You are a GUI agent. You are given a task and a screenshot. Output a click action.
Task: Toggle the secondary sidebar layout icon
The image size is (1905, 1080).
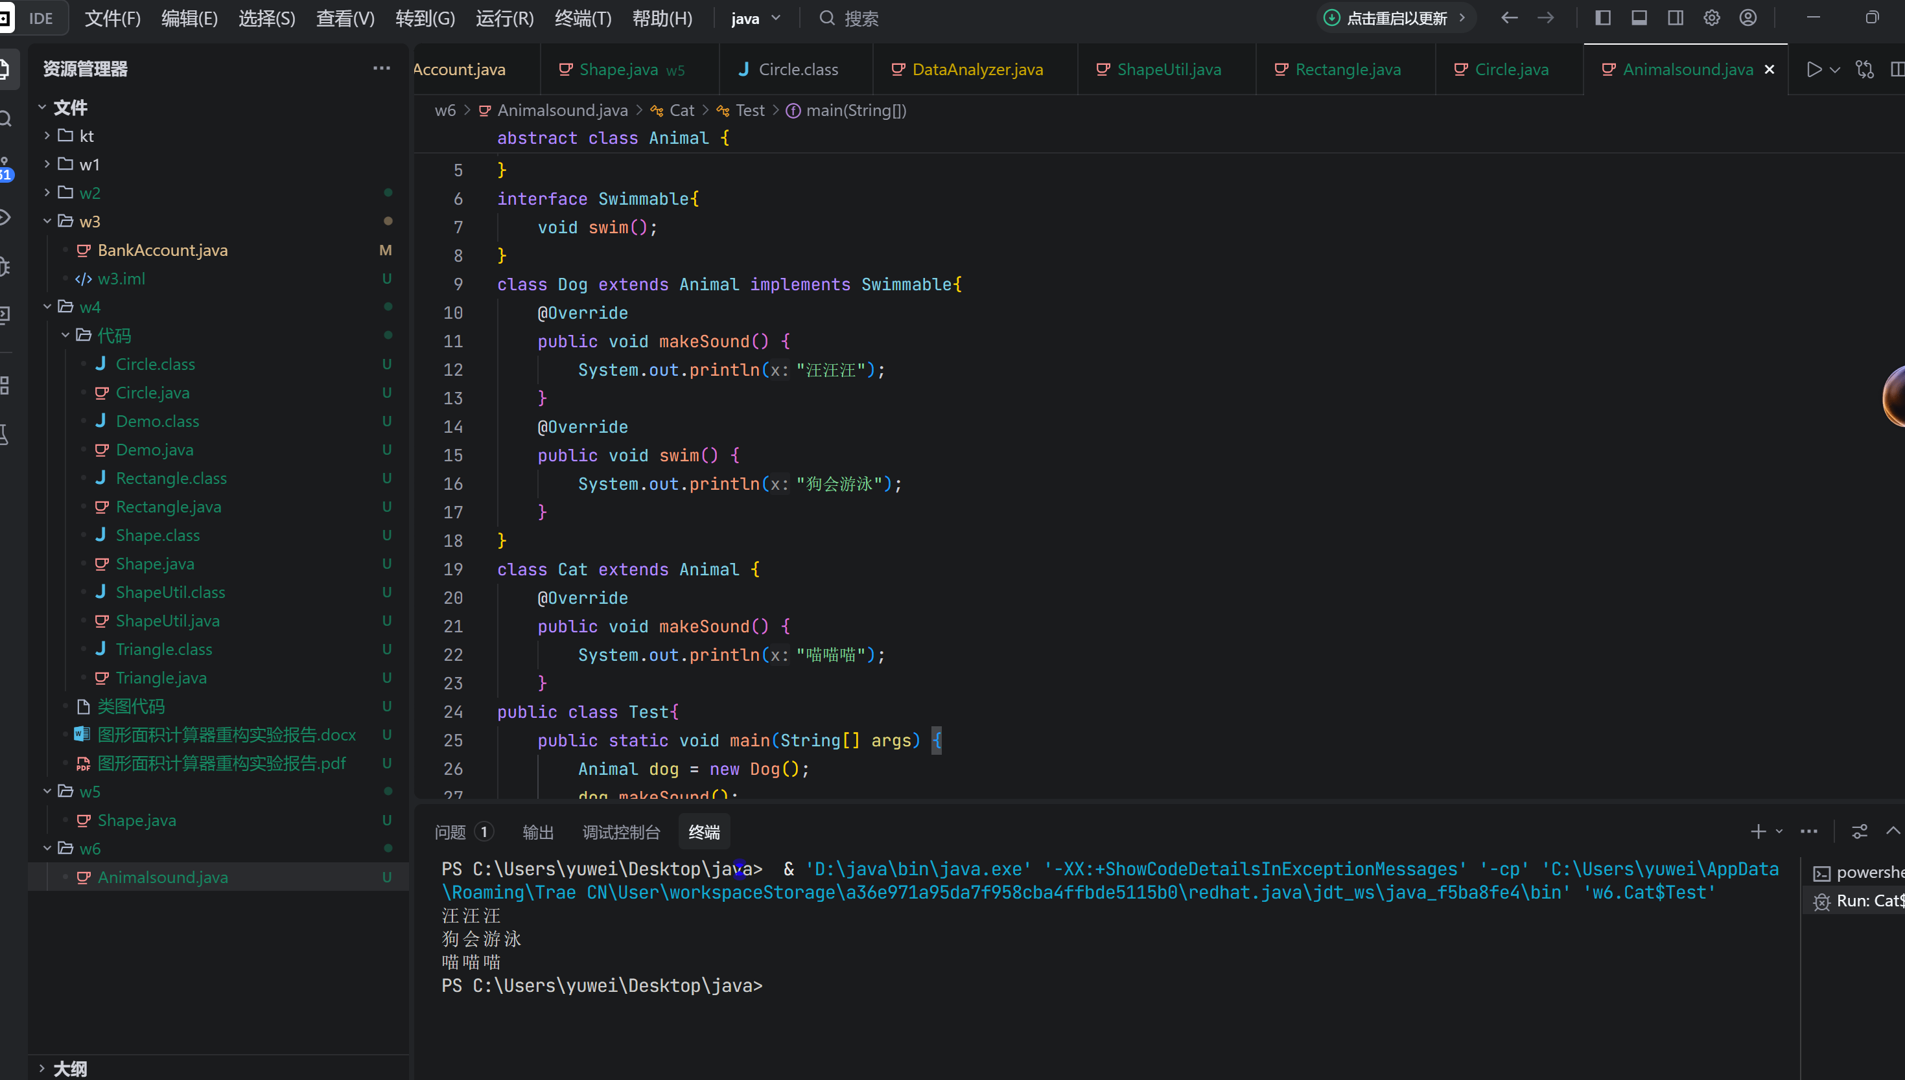tap(1675, 17)
